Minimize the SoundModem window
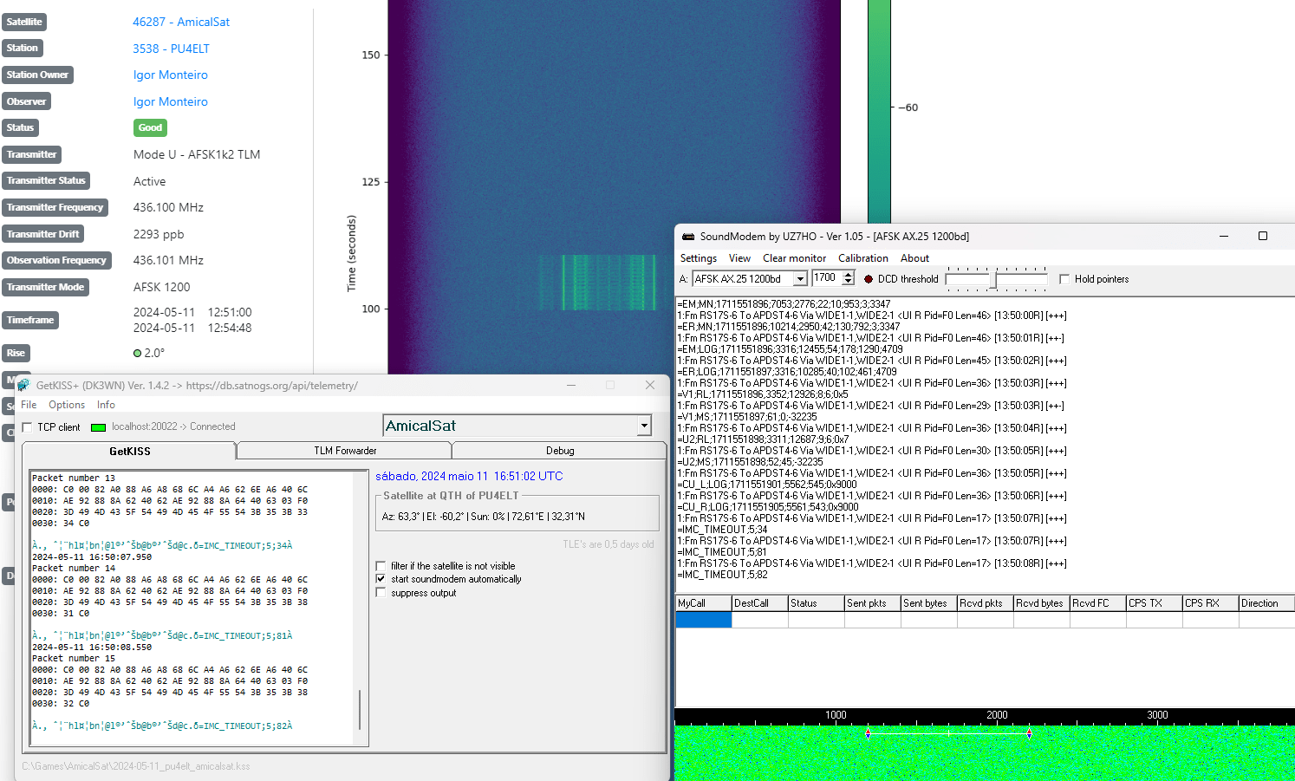Screen dimensions: 1295x781 coord(1224,236)
